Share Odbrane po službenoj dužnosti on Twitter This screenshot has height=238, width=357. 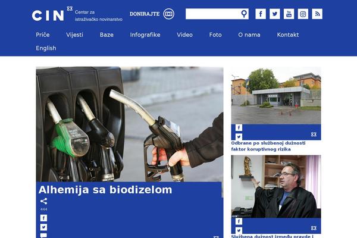click(x=239, y=137)
